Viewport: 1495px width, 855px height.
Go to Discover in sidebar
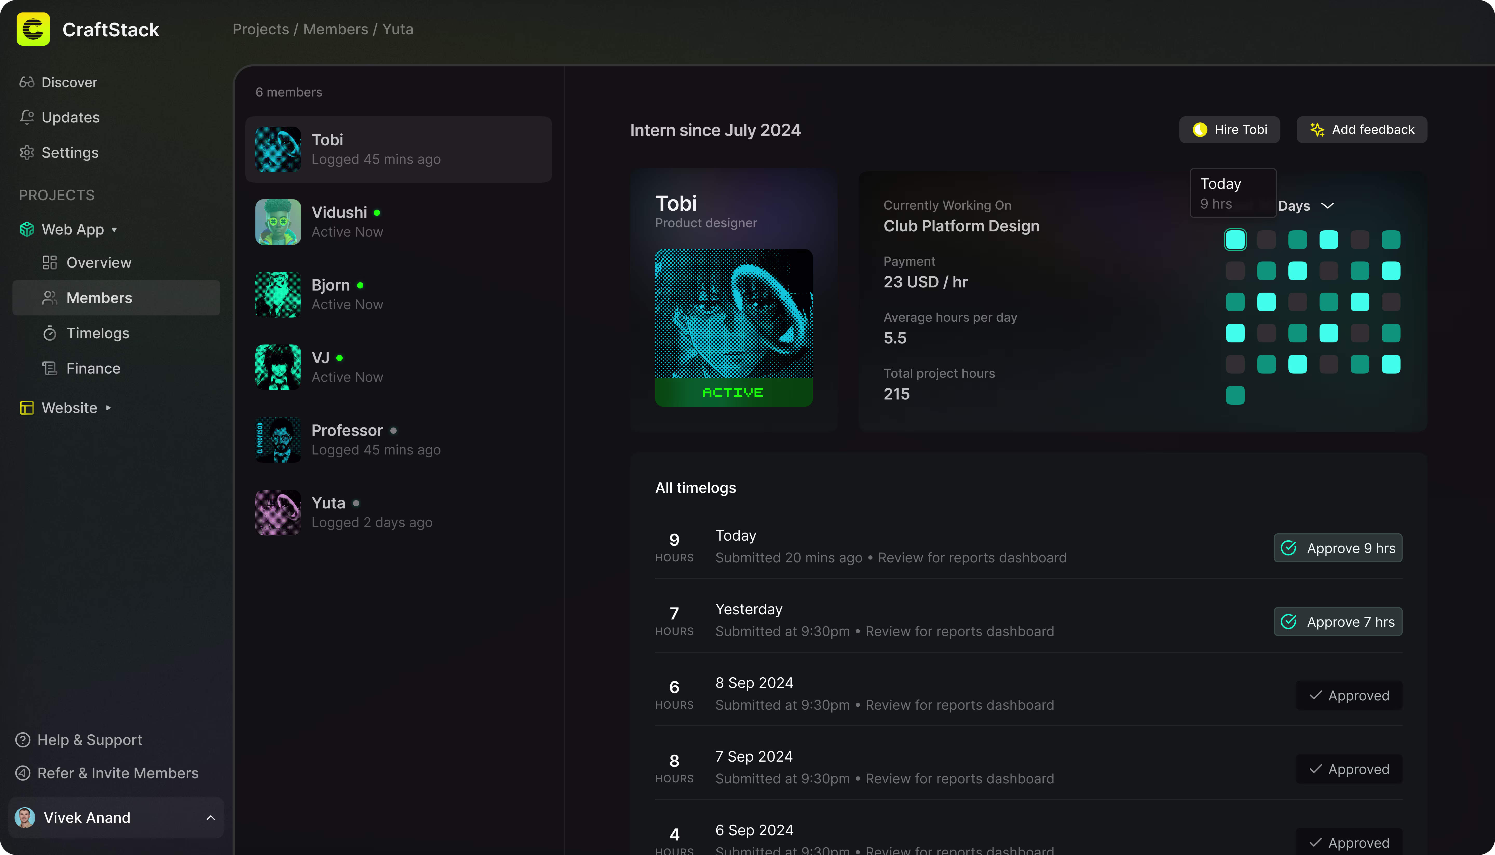click(69, 82)
